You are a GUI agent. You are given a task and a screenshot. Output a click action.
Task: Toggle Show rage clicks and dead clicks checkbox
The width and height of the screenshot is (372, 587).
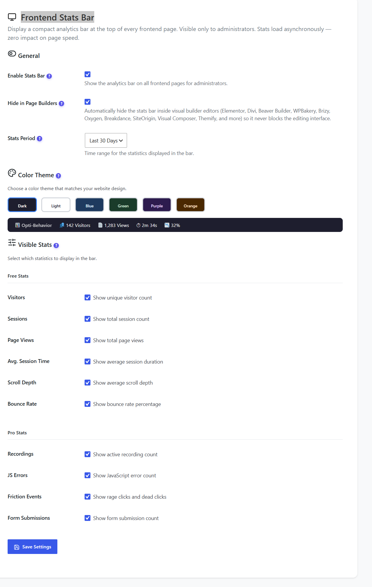[88, 497]
